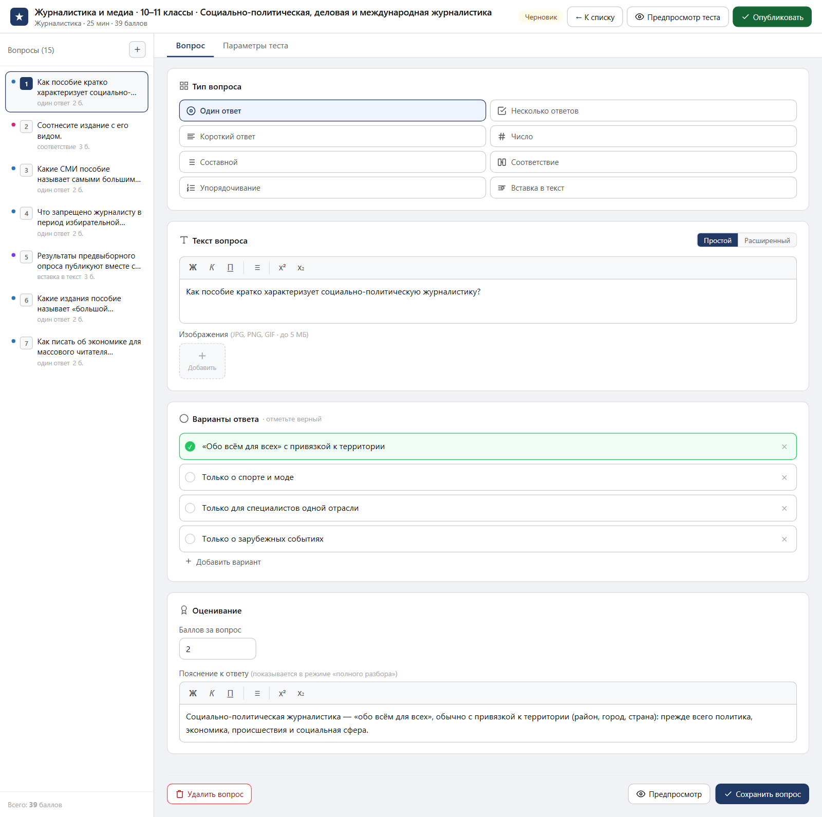Mark «Только о спорте и моде» as correct
The image size is (822, 817).
coord(190,477)
